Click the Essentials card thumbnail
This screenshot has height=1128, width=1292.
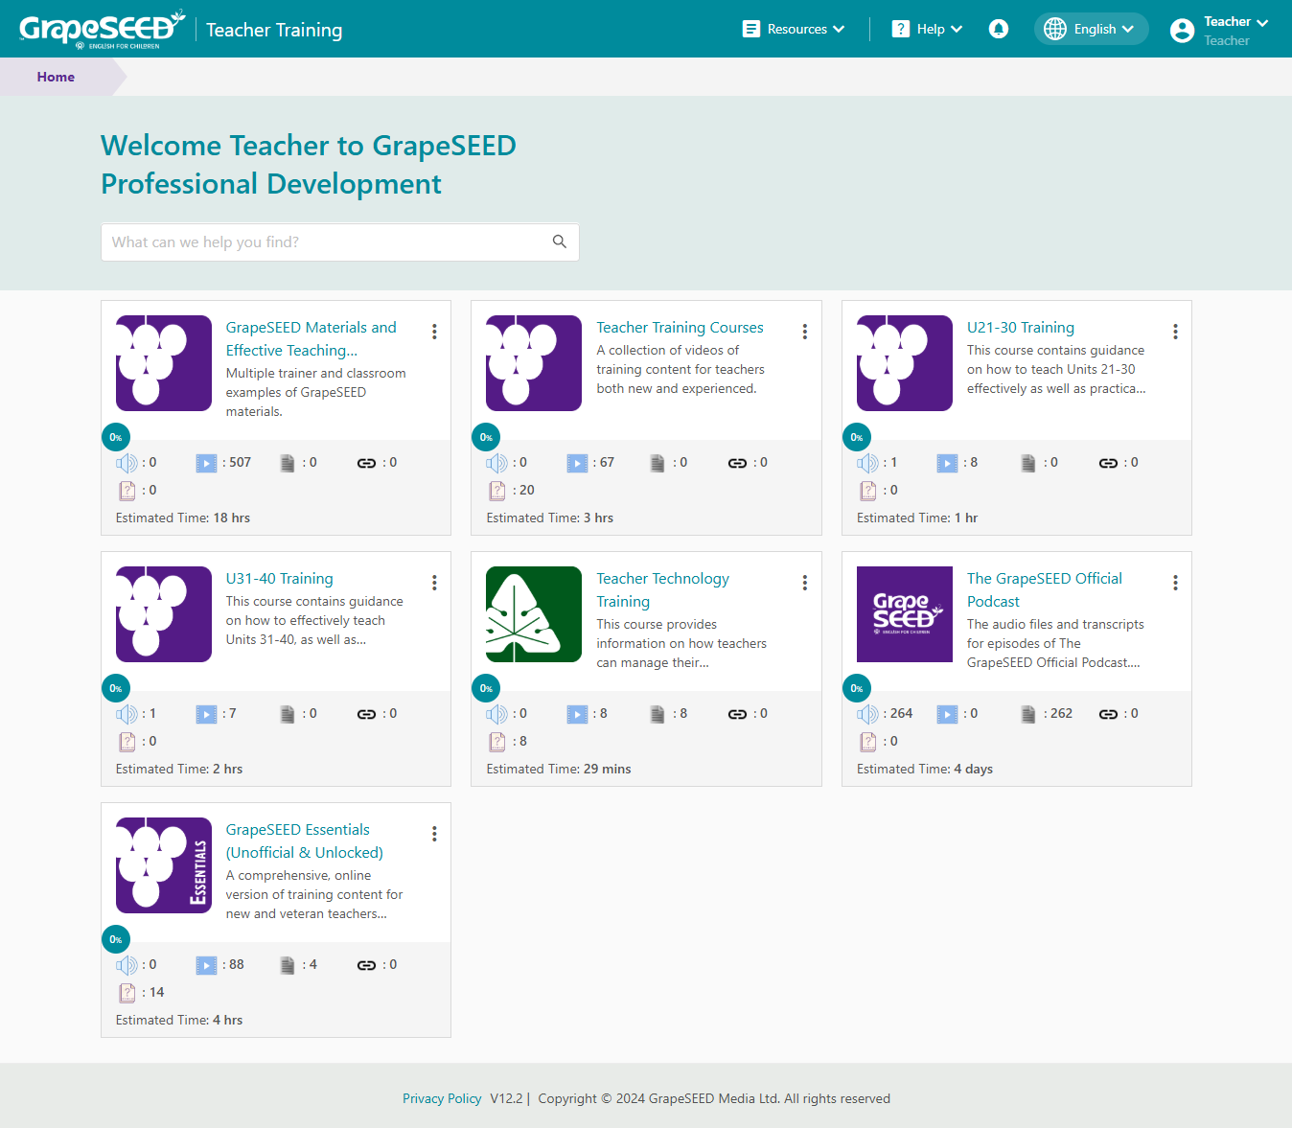coord(164,865)
